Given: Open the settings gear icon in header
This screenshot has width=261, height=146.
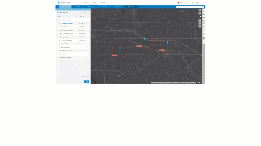Looking at the screenshot, I should (192, 3).
